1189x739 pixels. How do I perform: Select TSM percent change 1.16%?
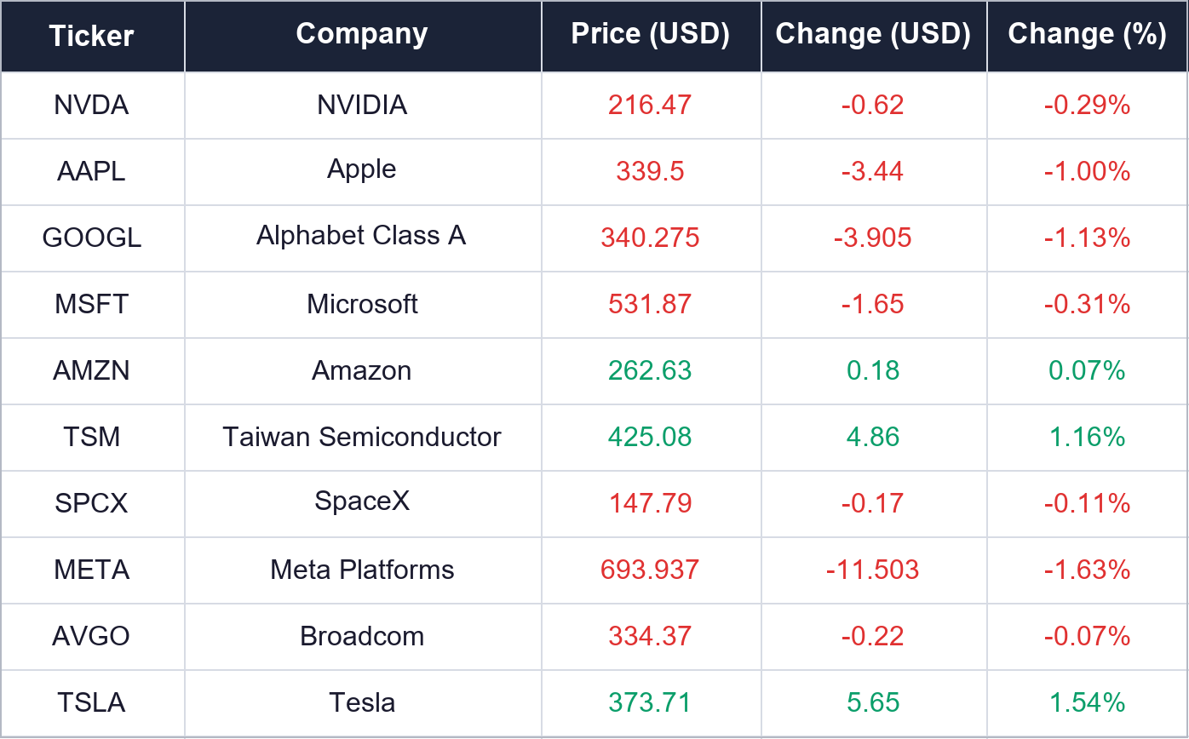(1088, 437)
